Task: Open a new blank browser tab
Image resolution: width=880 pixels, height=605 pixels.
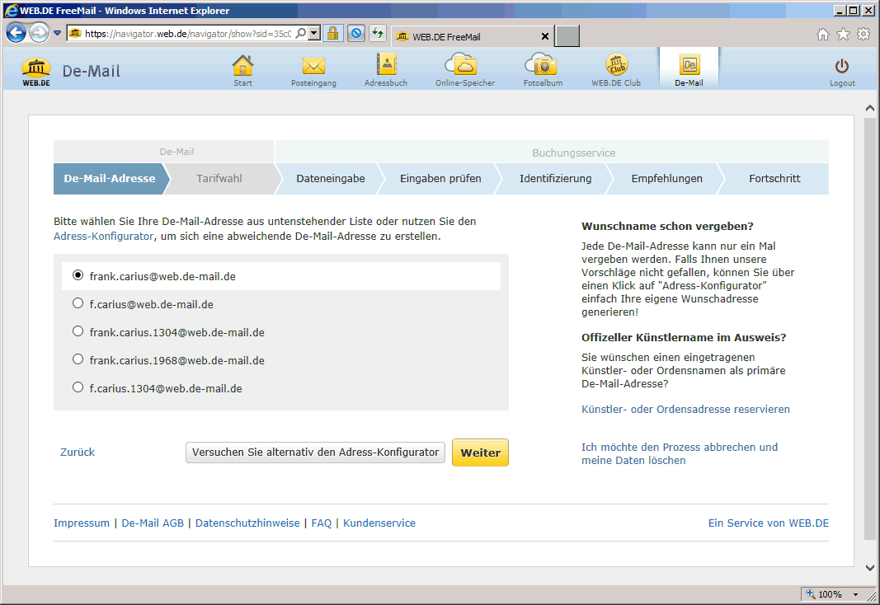Action: (567, 36)
